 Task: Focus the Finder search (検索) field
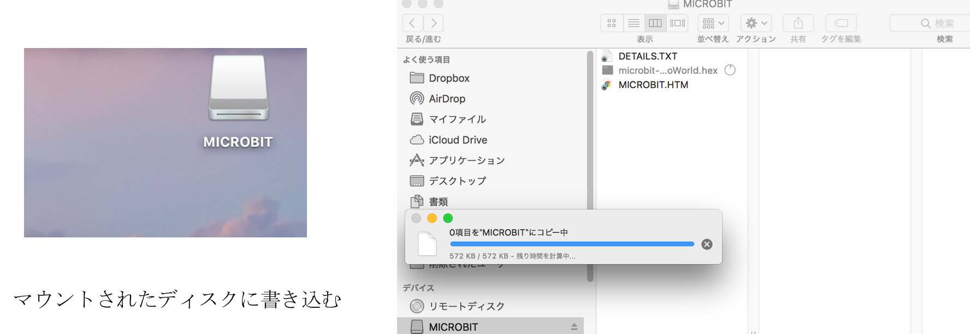click(x=930, y=23)
